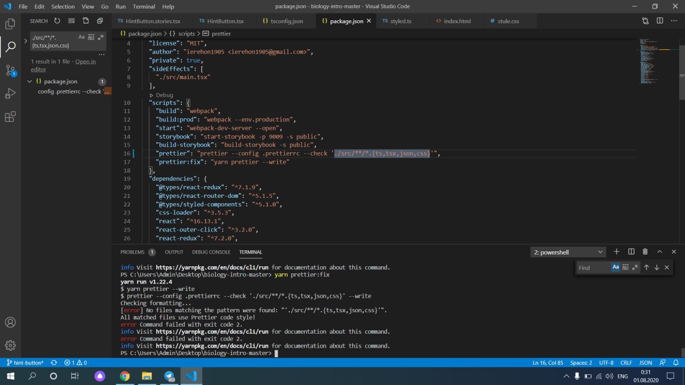Open Source Control view with badge

pos(10,70)
